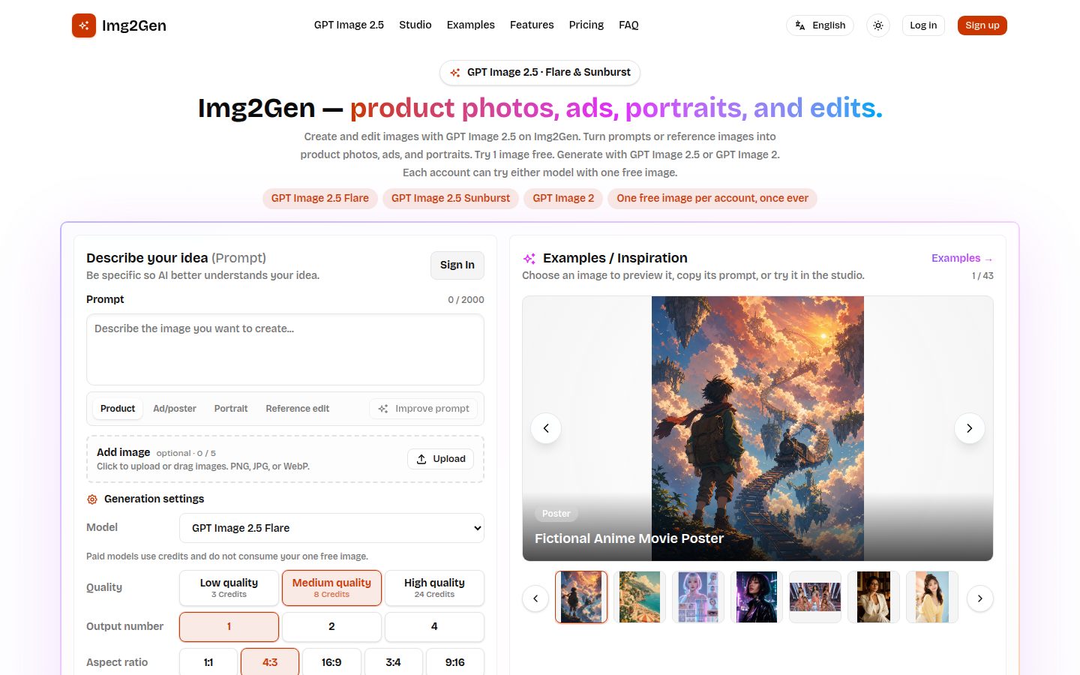The width and height of the screenshot is (1080, 675).
Task: Click the Img2Gen logo icon
Action: click(x=84, y=25)
